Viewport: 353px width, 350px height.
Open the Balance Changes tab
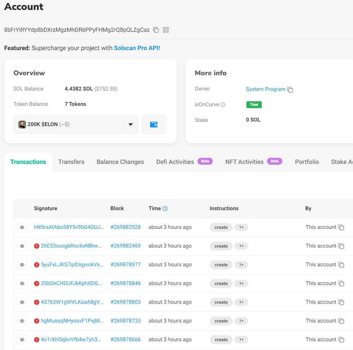[x=120, y=162]
